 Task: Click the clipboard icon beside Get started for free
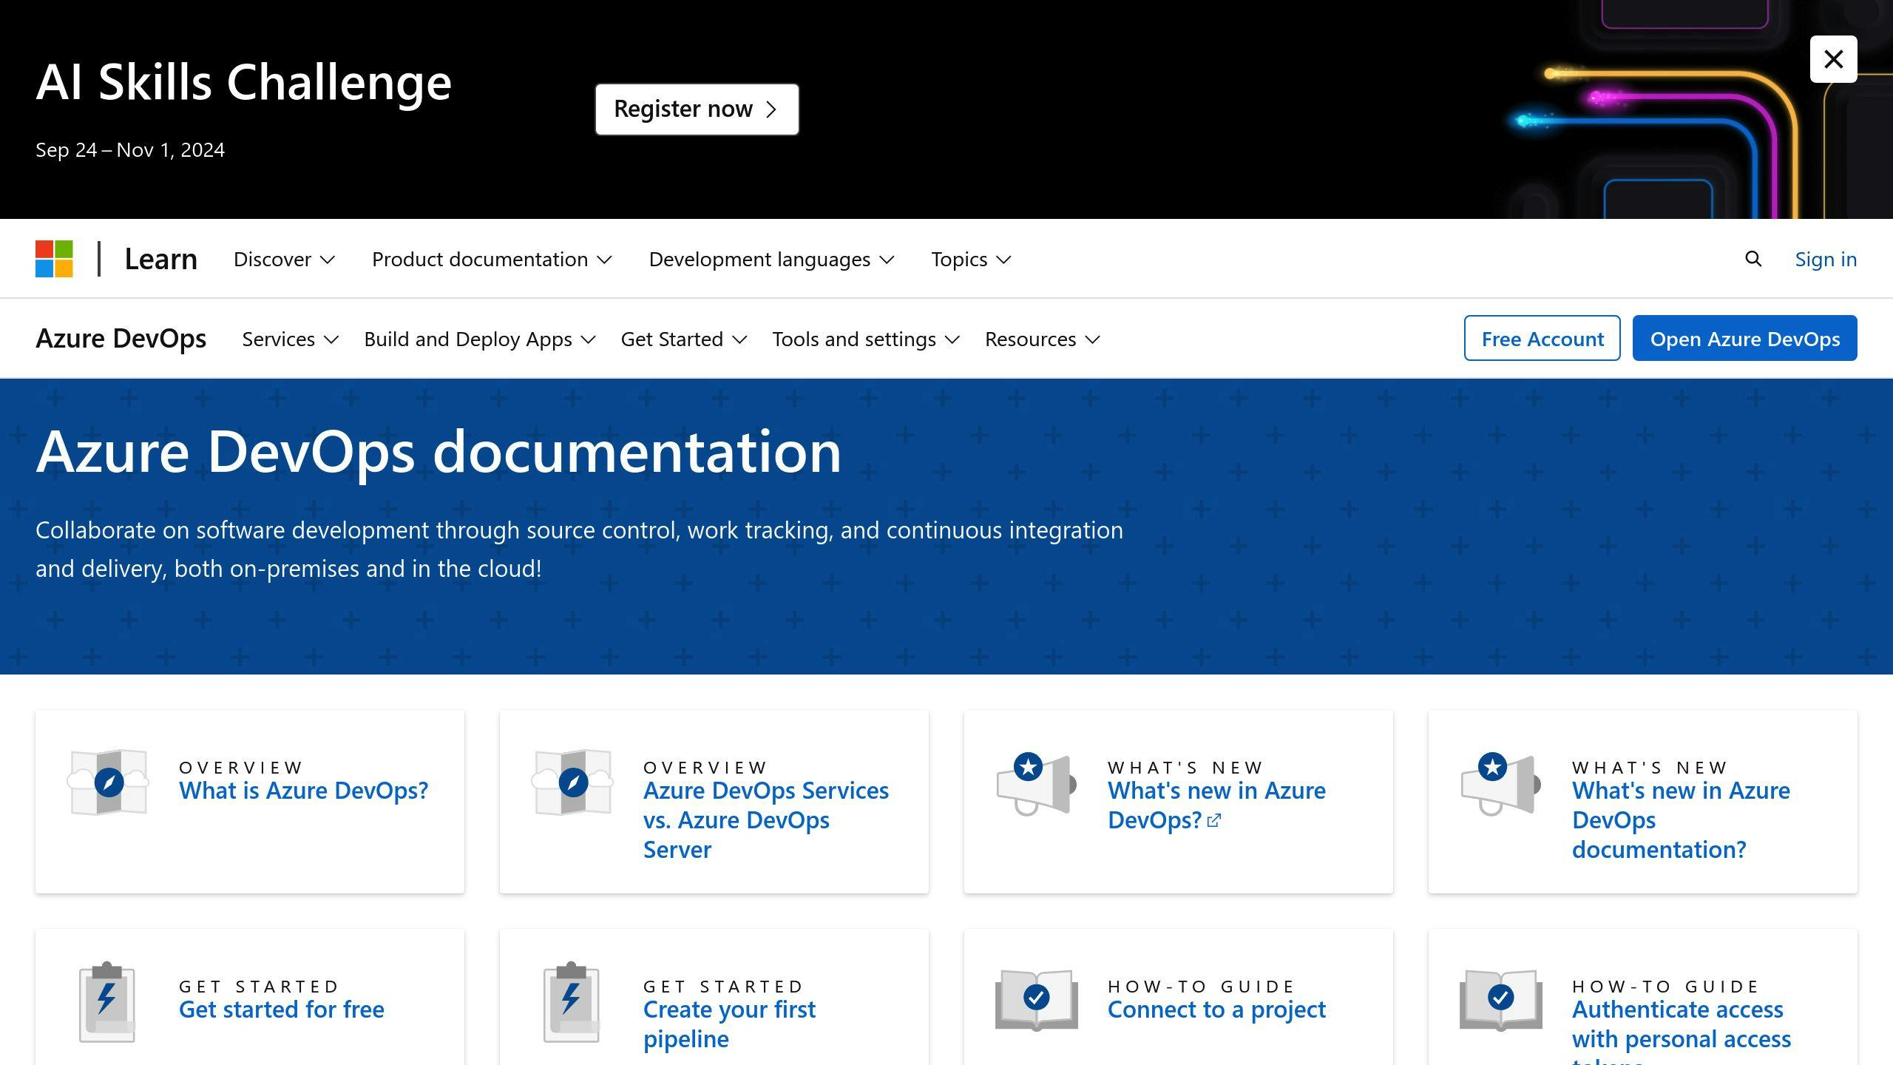coord(107,1002)
